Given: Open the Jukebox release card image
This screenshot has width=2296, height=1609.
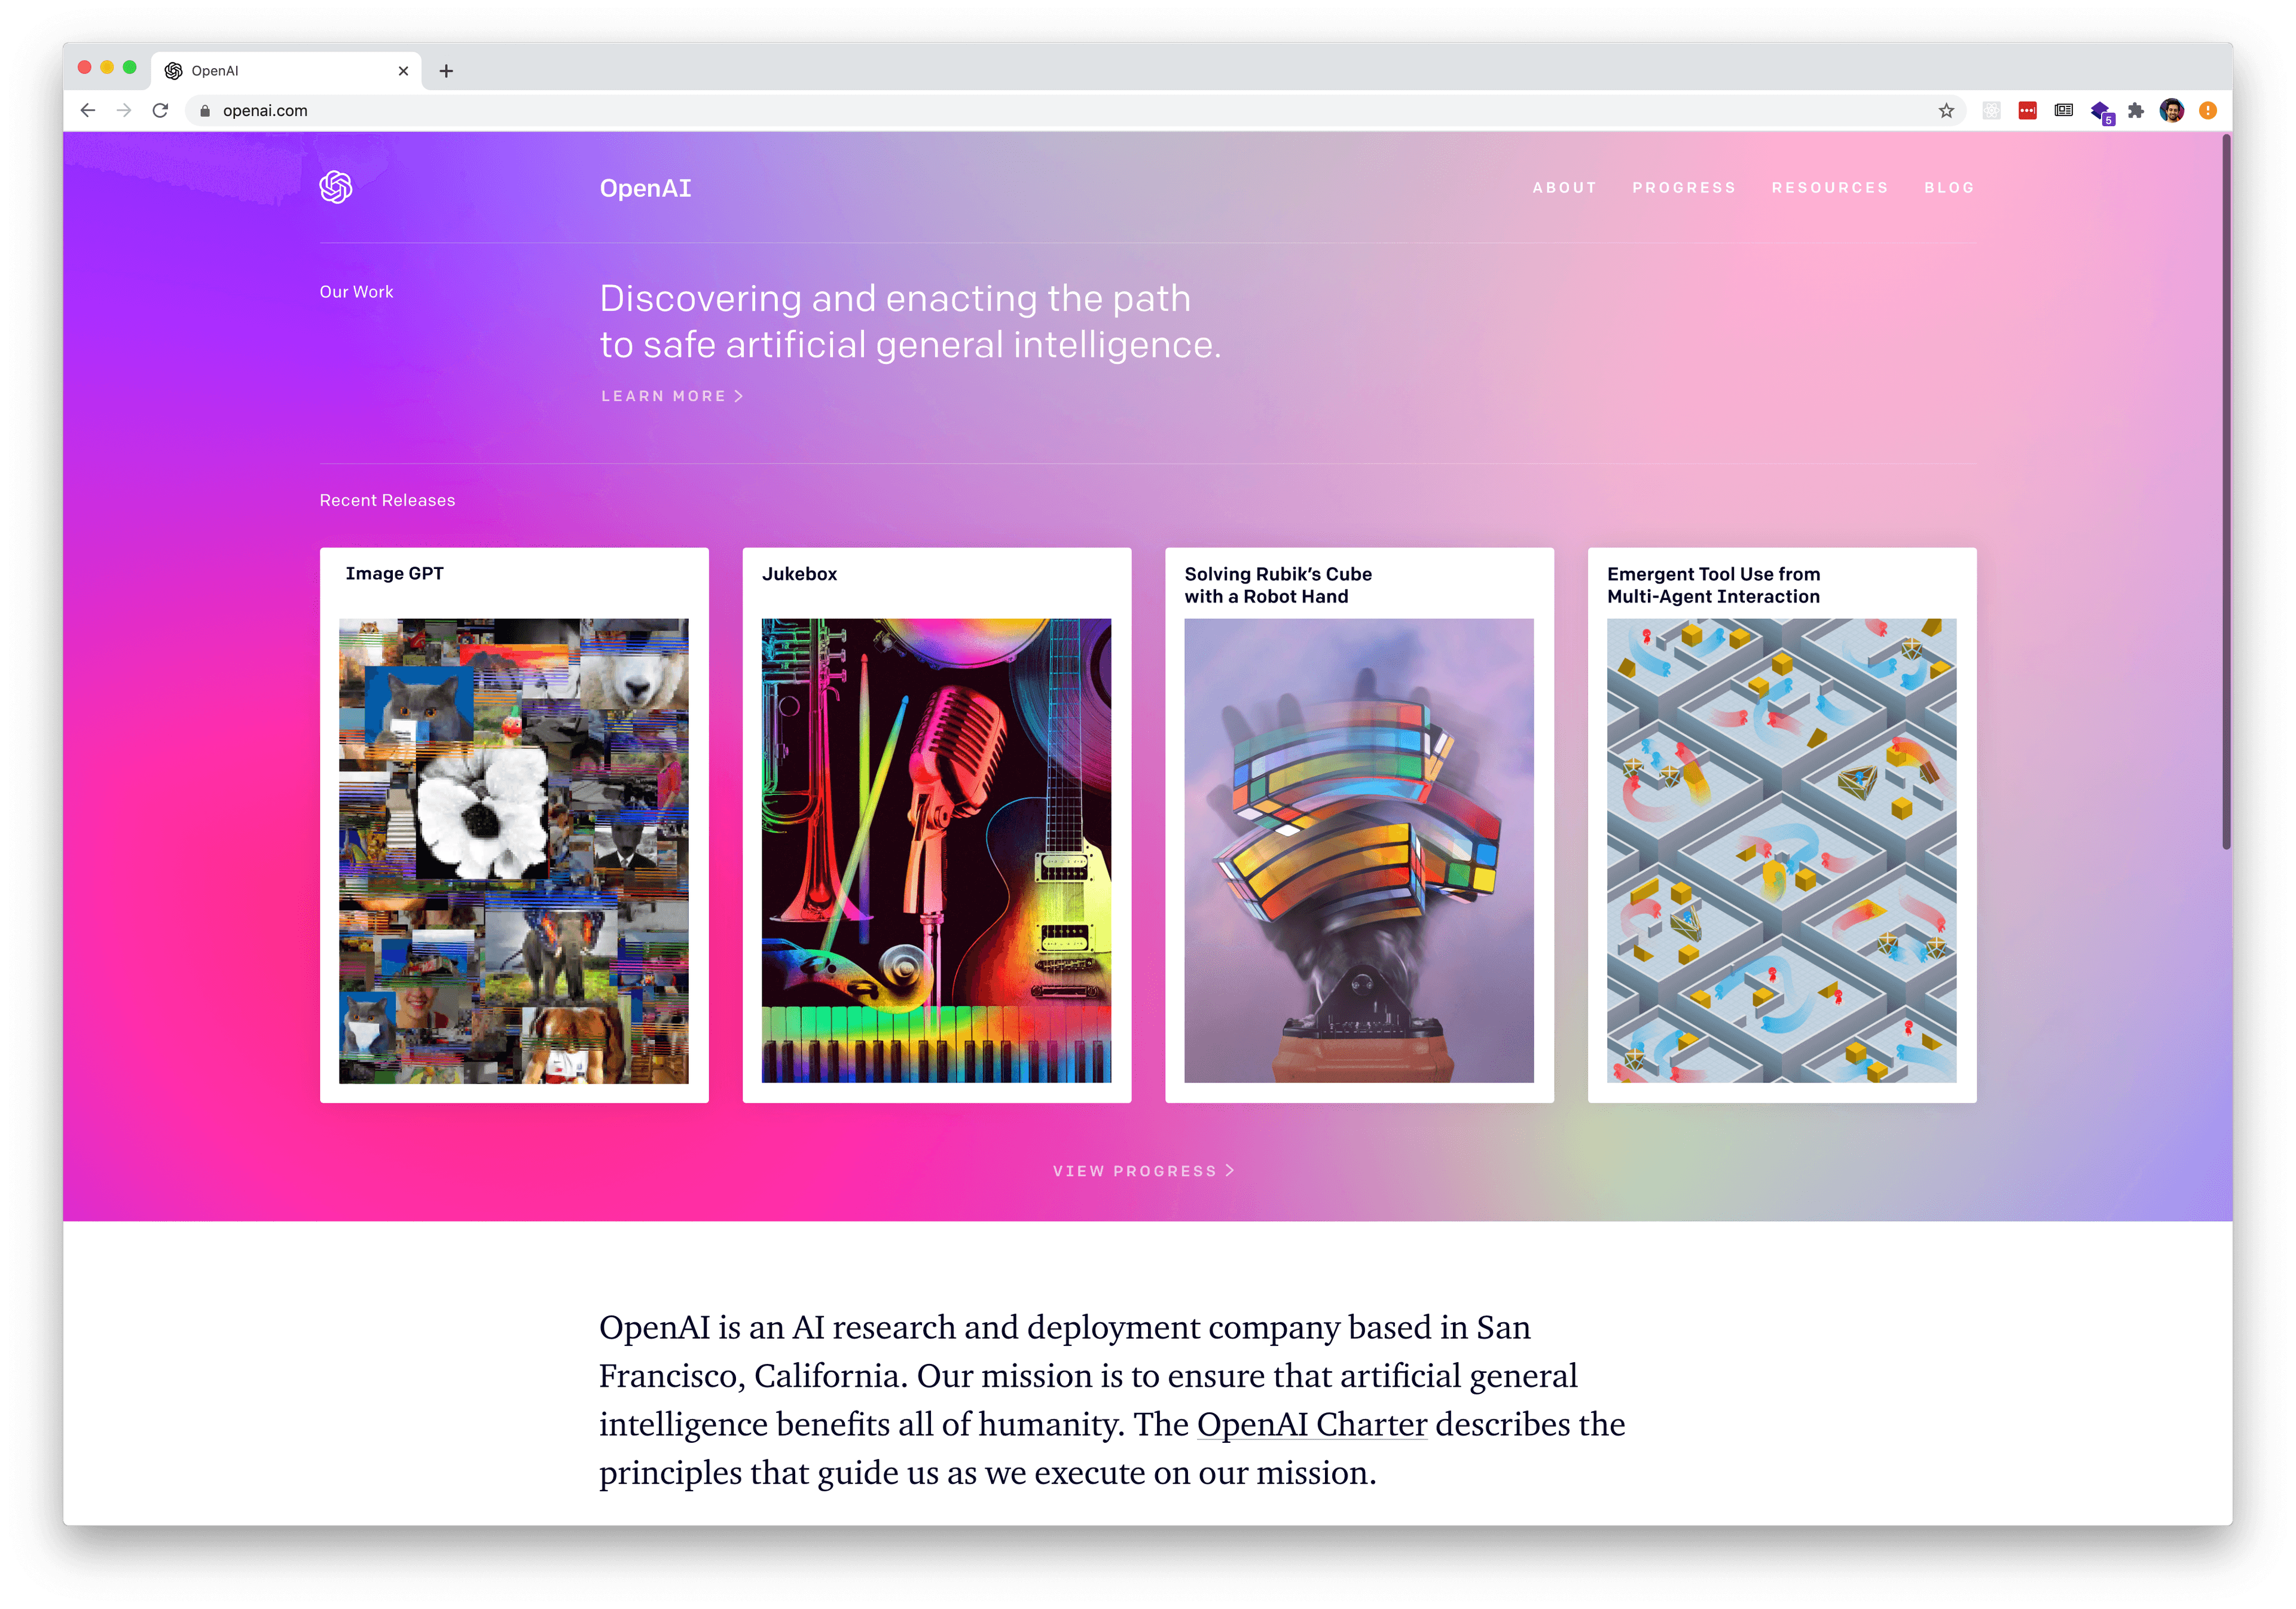Looking at the screenshot, I should pyautogui.click(x=936, y=851).
